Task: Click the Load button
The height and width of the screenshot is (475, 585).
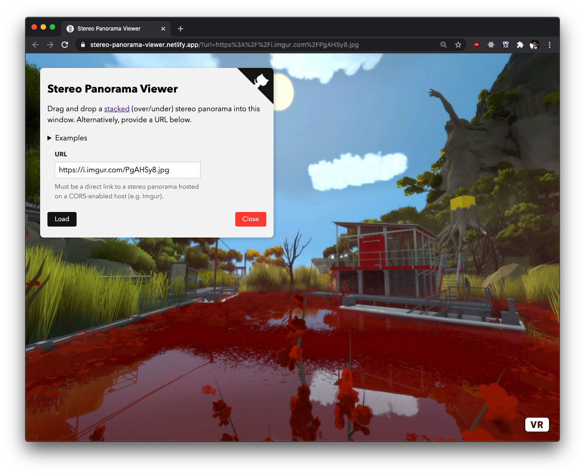Action: [62, 219]
